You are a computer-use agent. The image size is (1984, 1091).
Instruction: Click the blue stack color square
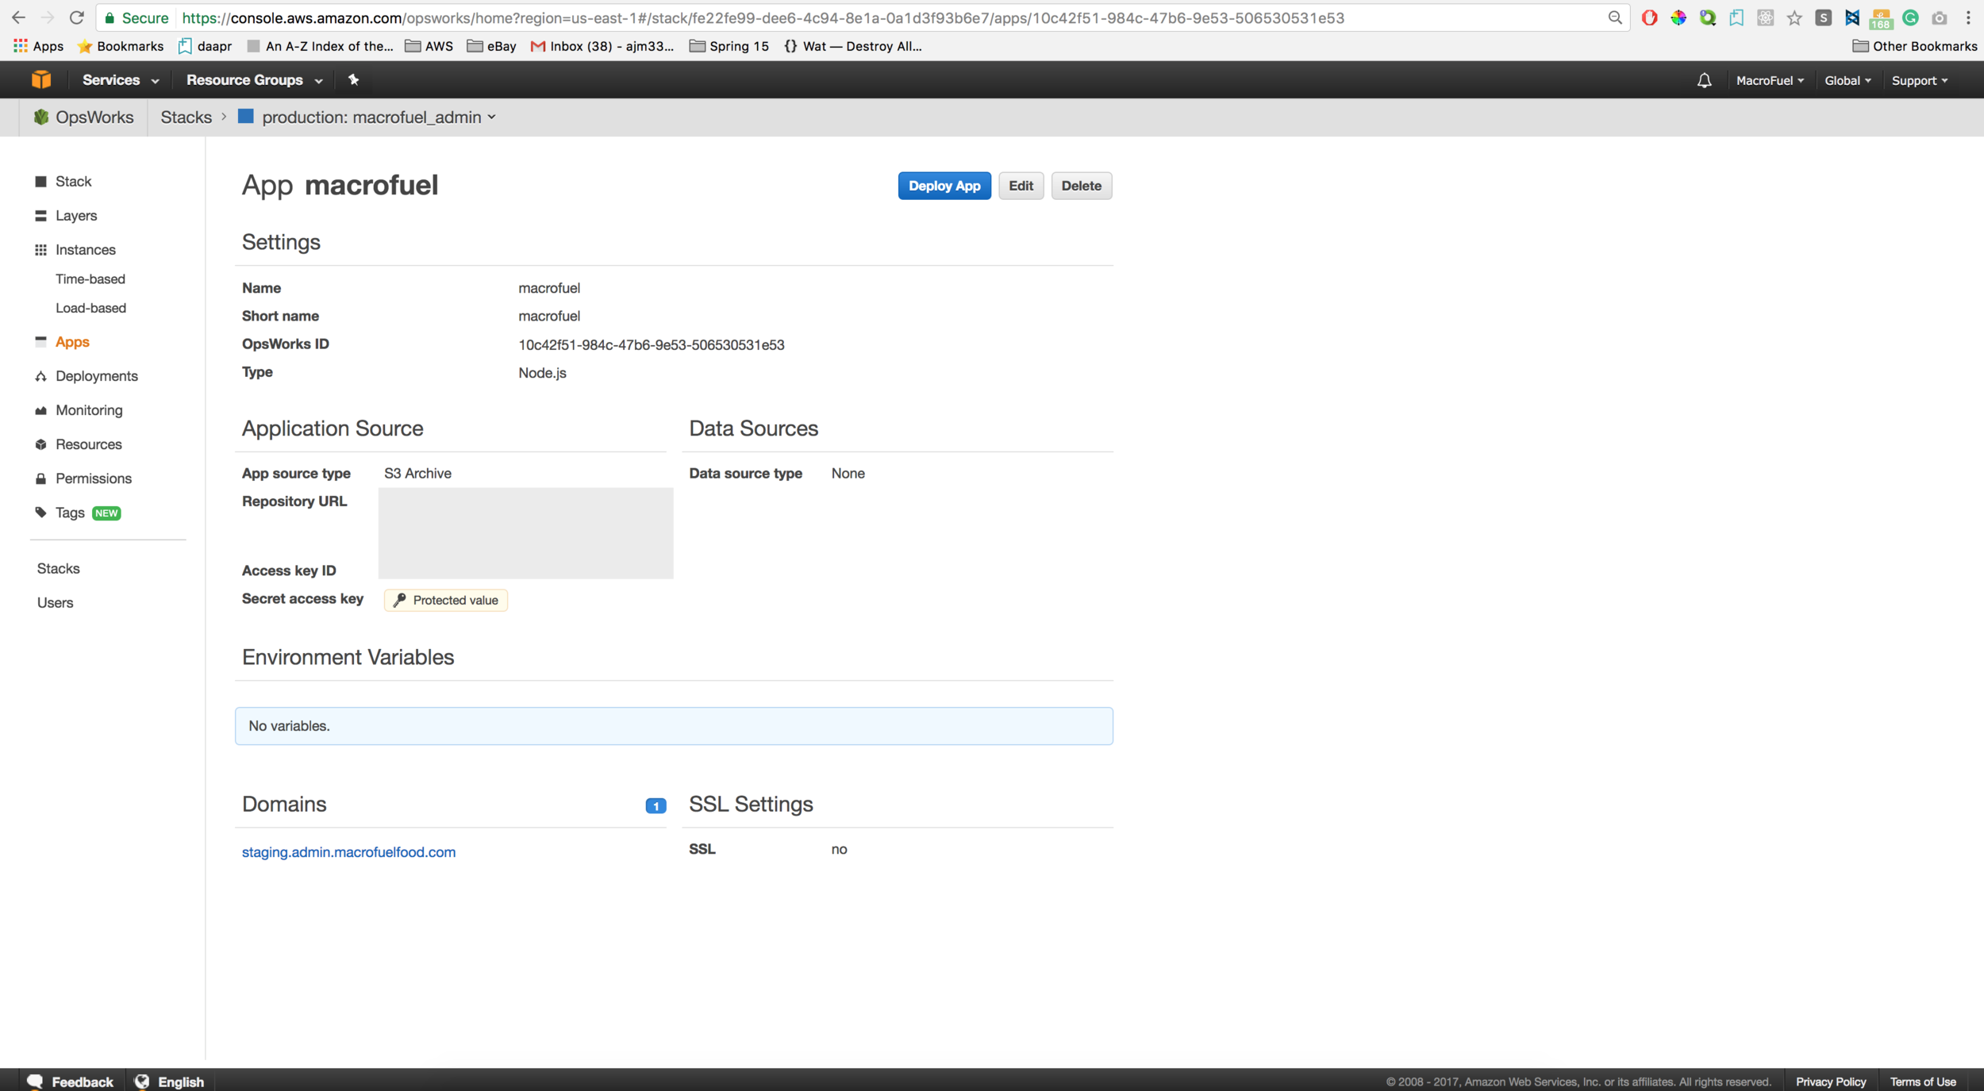(x=246, y=117)
